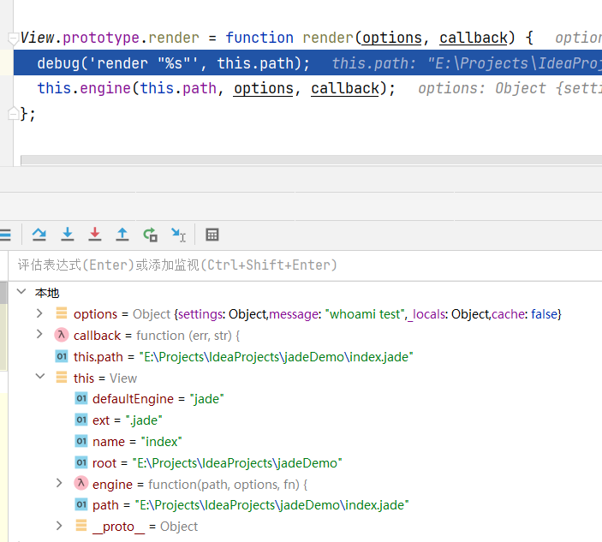Click the value icon beside defaultEngine

point(81,398)
